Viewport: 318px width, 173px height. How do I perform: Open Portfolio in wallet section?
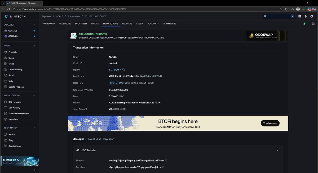coord(12,52)
